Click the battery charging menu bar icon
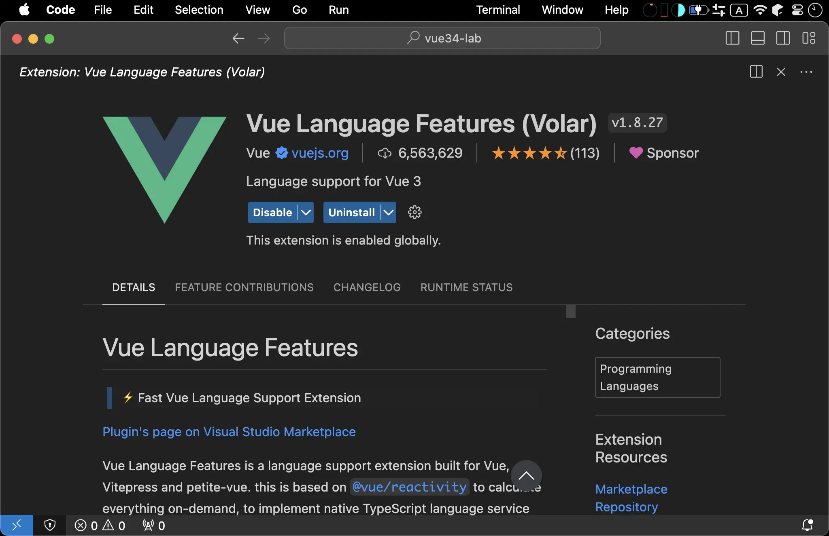This screenshot has width=829, height=536. pyautogui.click(x=699, y=10)
